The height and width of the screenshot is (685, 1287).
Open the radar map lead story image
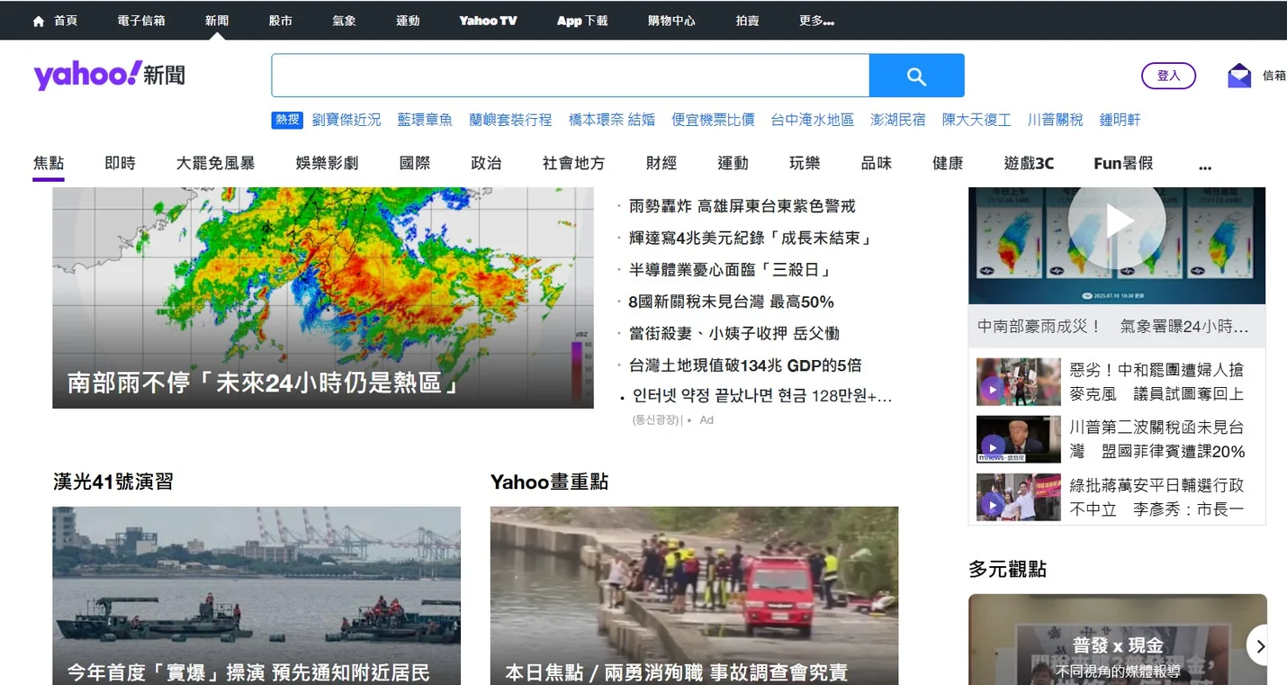pyautogui.click(x=322, y=297)
